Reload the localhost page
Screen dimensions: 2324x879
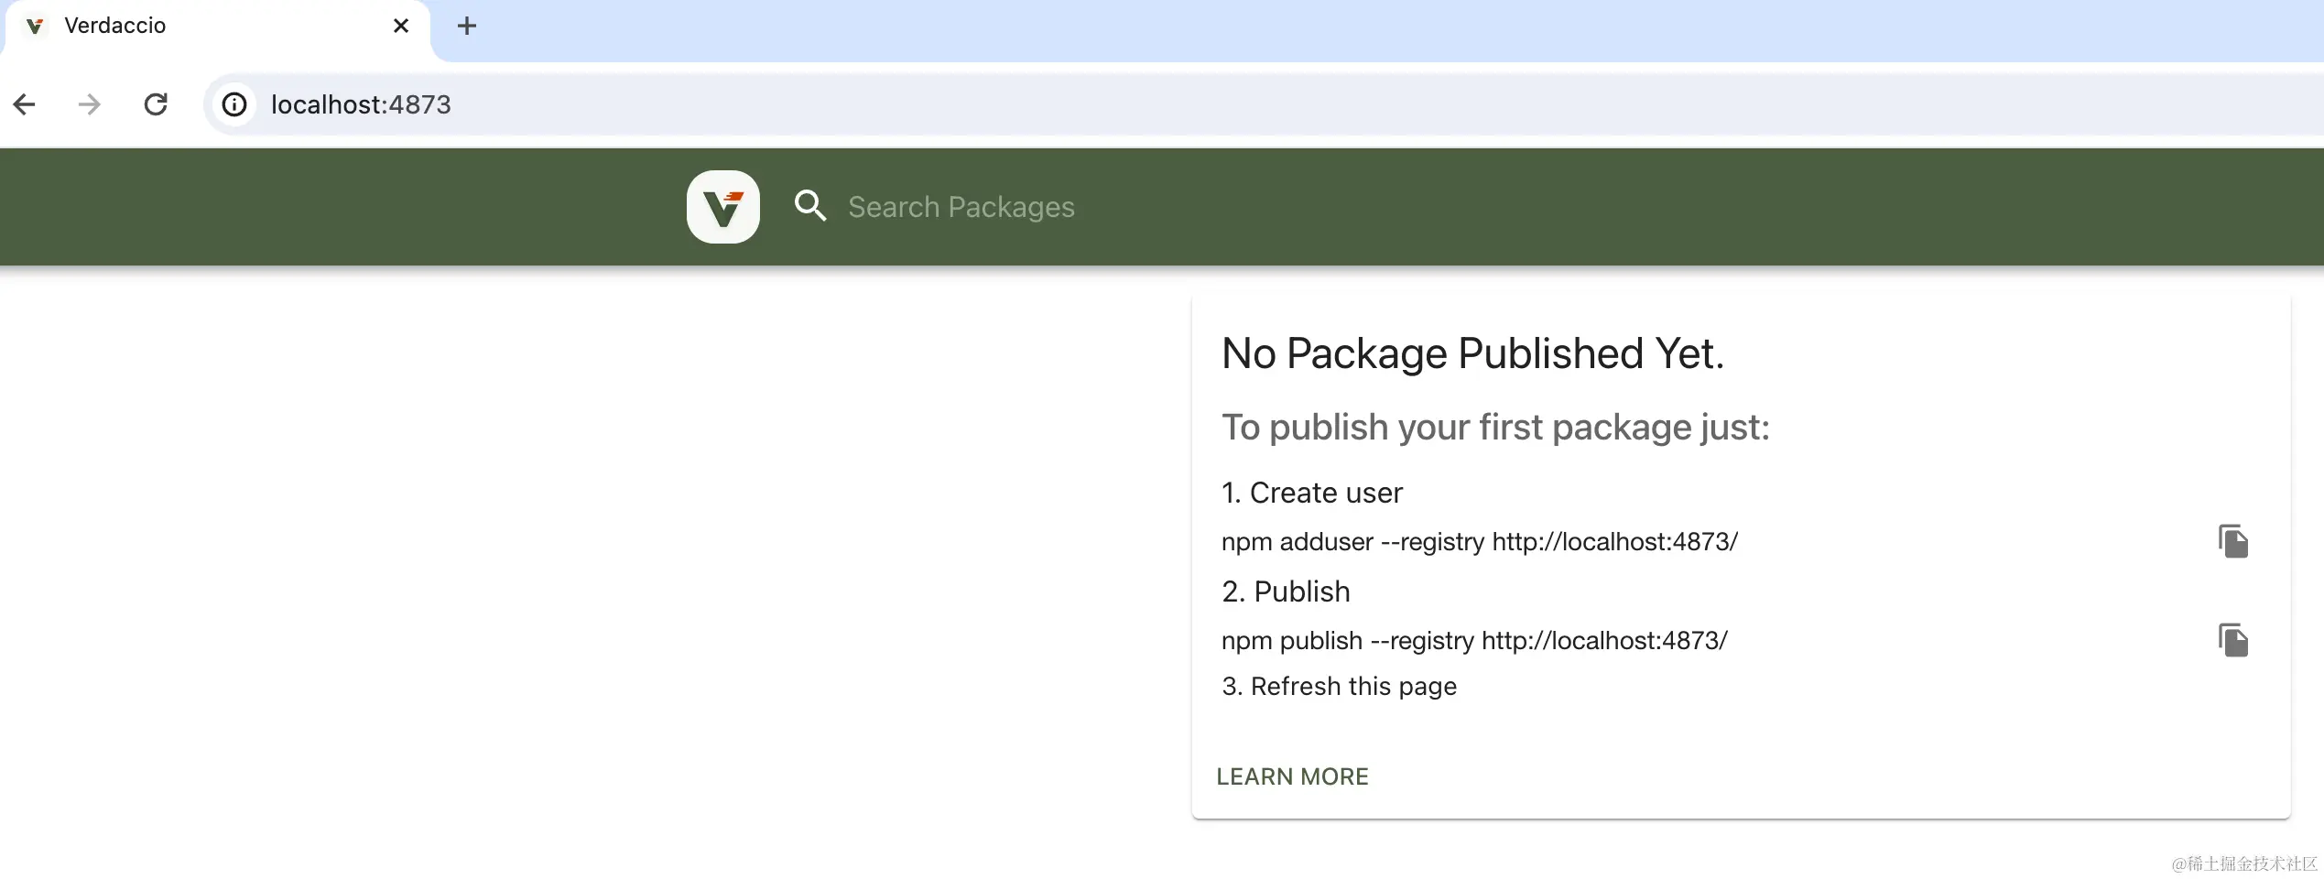(x=156, y=104)
